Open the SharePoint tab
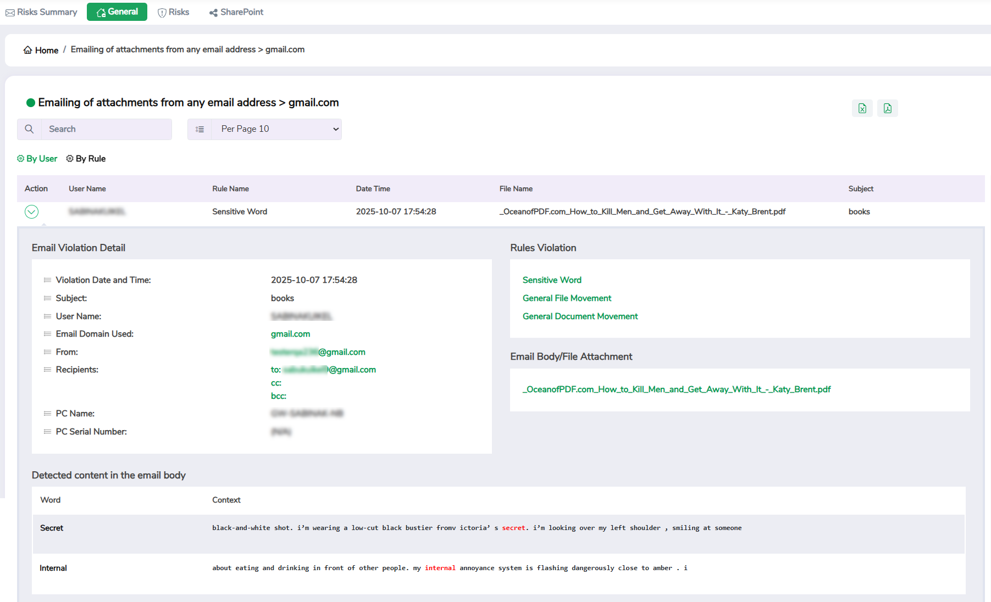The image size is (991, 602). tap(236, 12)
